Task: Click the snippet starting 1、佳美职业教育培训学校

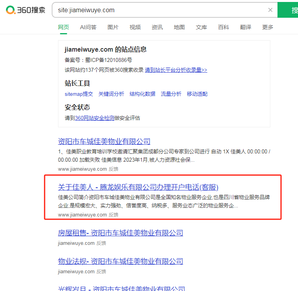Action: click(164, 156)
